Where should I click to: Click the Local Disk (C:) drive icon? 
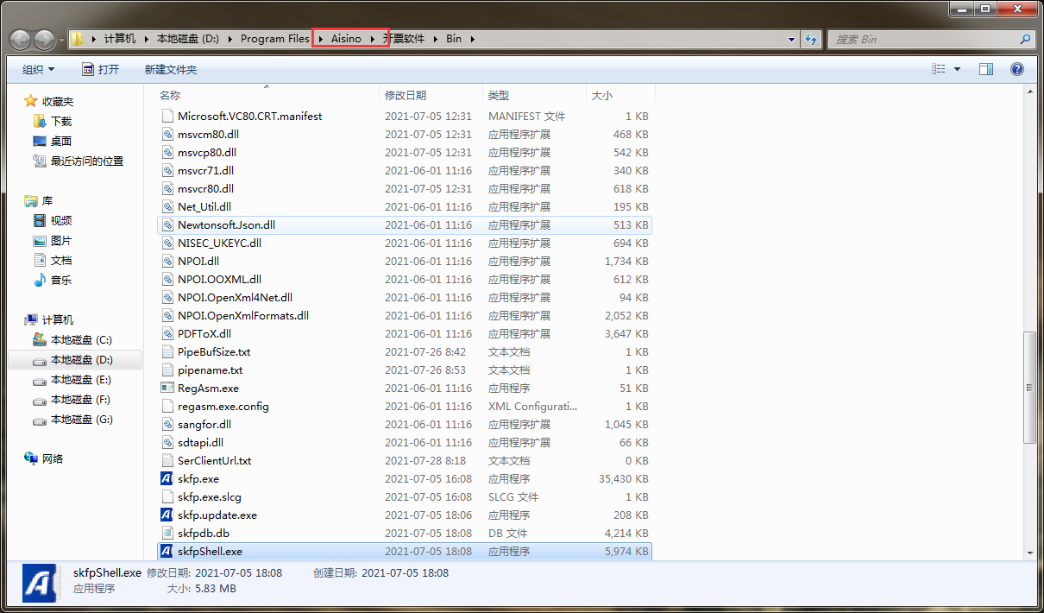40,339
